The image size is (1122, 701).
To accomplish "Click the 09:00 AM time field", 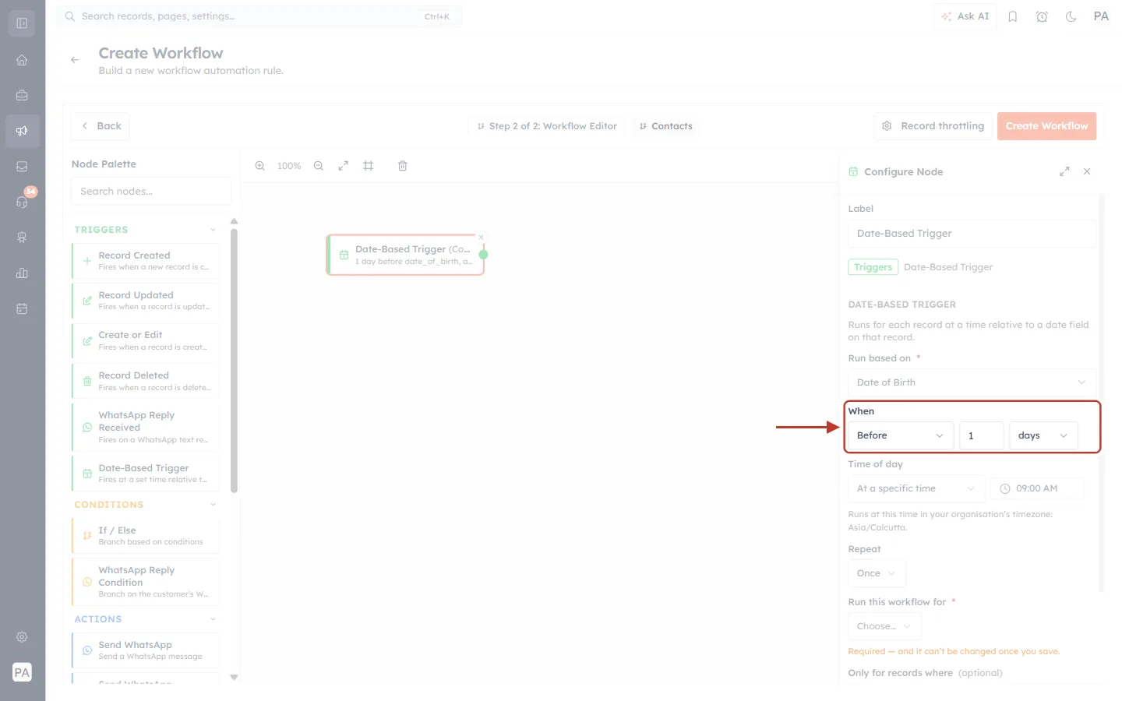I will pyautogui.click(x=1037, y=488).
